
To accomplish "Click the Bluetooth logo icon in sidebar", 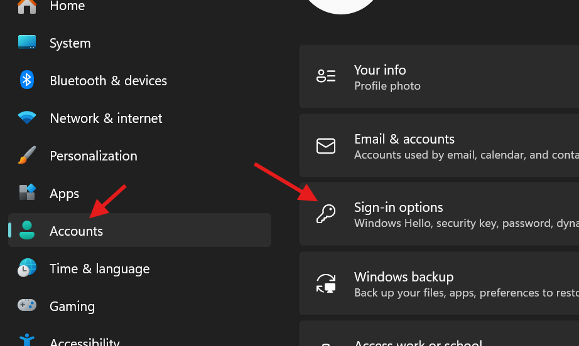I will (26, 80).
